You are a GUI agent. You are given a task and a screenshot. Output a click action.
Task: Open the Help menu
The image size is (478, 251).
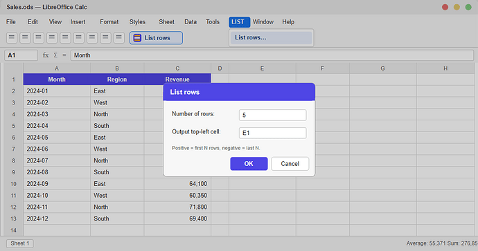pos(288,22)
